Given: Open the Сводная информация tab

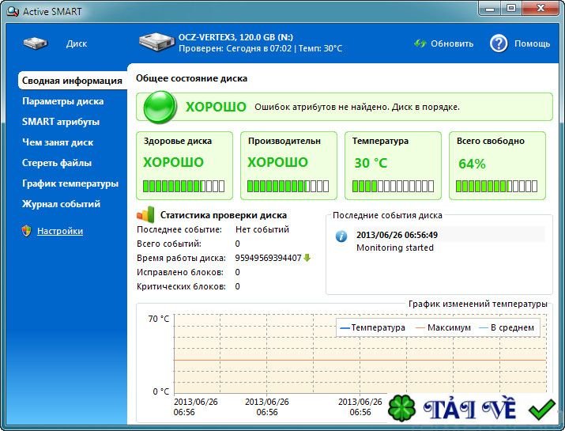Looking at the screenshot, I should click(72, 81).
